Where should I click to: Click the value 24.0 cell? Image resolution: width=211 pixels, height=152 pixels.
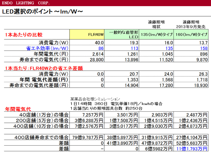(x=168, y=74)
